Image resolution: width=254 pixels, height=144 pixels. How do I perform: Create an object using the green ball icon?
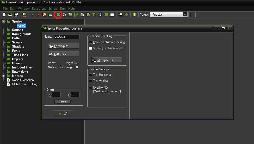[106, 15]
